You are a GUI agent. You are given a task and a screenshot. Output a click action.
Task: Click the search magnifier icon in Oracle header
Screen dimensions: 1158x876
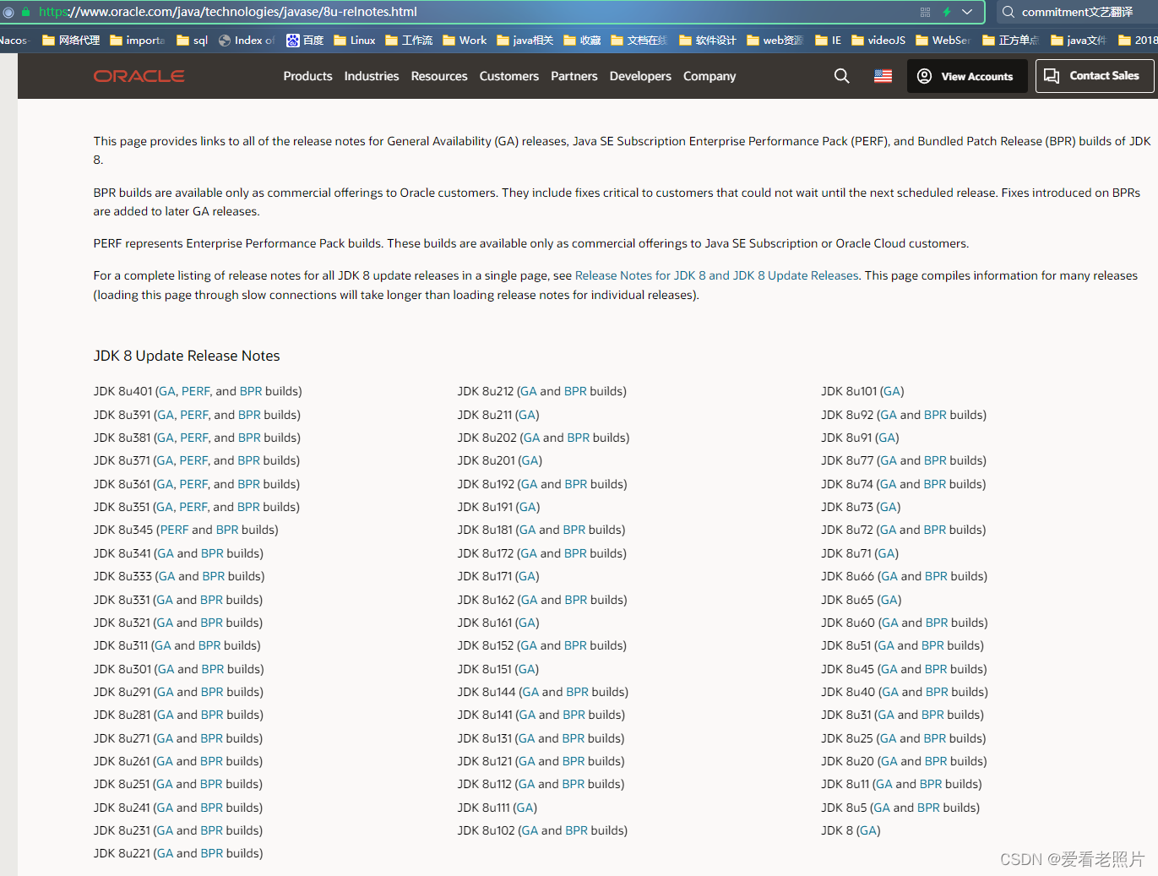tap(841, 76)
